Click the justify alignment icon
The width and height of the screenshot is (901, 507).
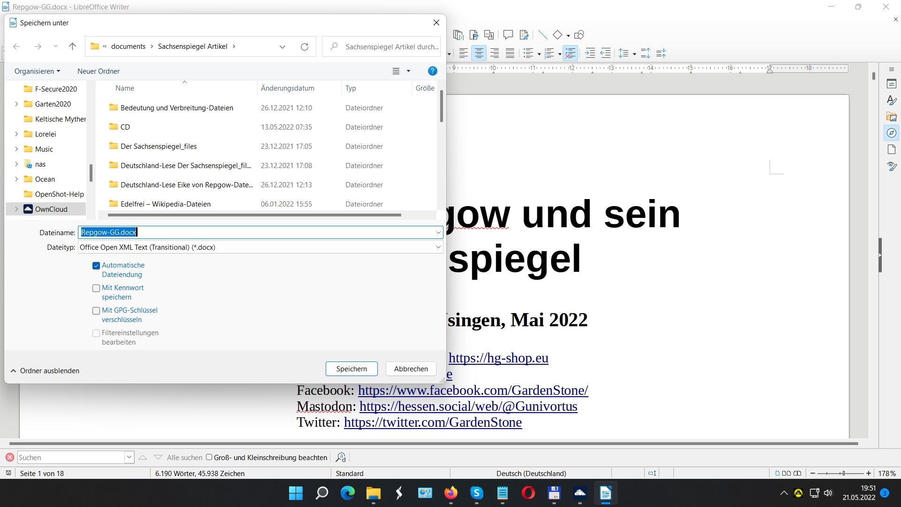coord(510,54)
